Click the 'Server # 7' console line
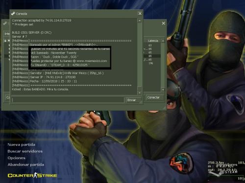Viewport: 245px width, 183px height. point(19,37)
